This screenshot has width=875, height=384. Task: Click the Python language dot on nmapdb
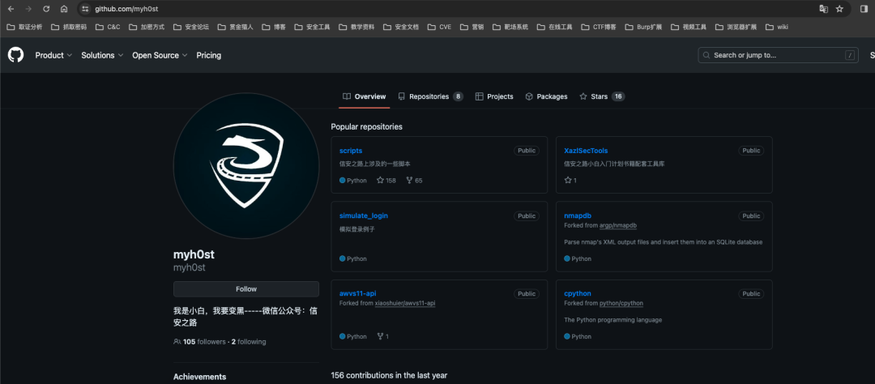(x=567, y=258)
